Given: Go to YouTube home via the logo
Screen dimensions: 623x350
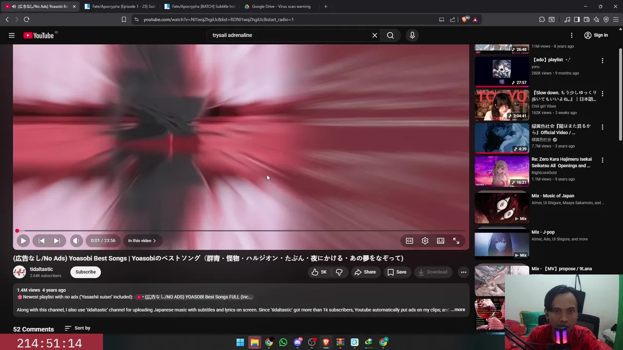Looking at the screenshot, I should tap(39, 35).
